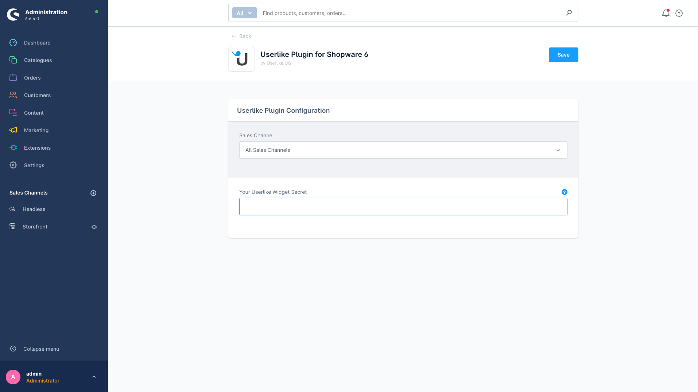Open the help question mark icon in header

pyautogui.click(x=679, y=13)
